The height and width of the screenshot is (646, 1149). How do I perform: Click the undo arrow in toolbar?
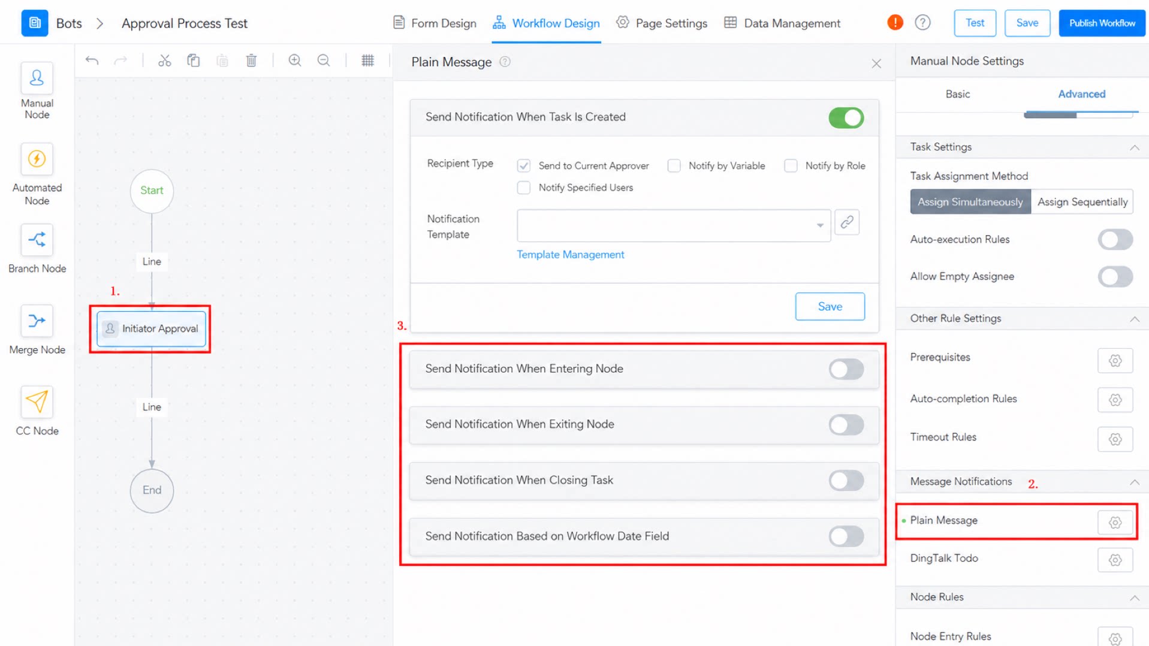92,61
